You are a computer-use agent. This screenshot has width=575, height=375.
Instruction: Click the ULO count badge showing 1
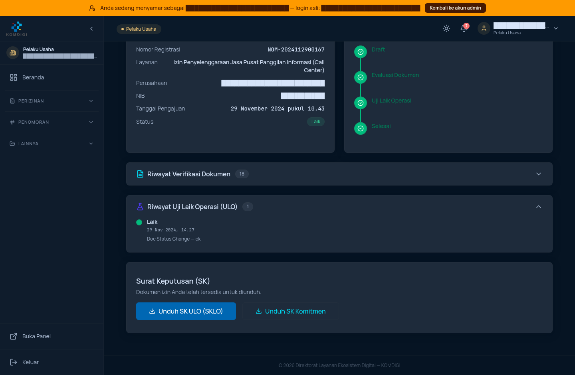point(248,207)
